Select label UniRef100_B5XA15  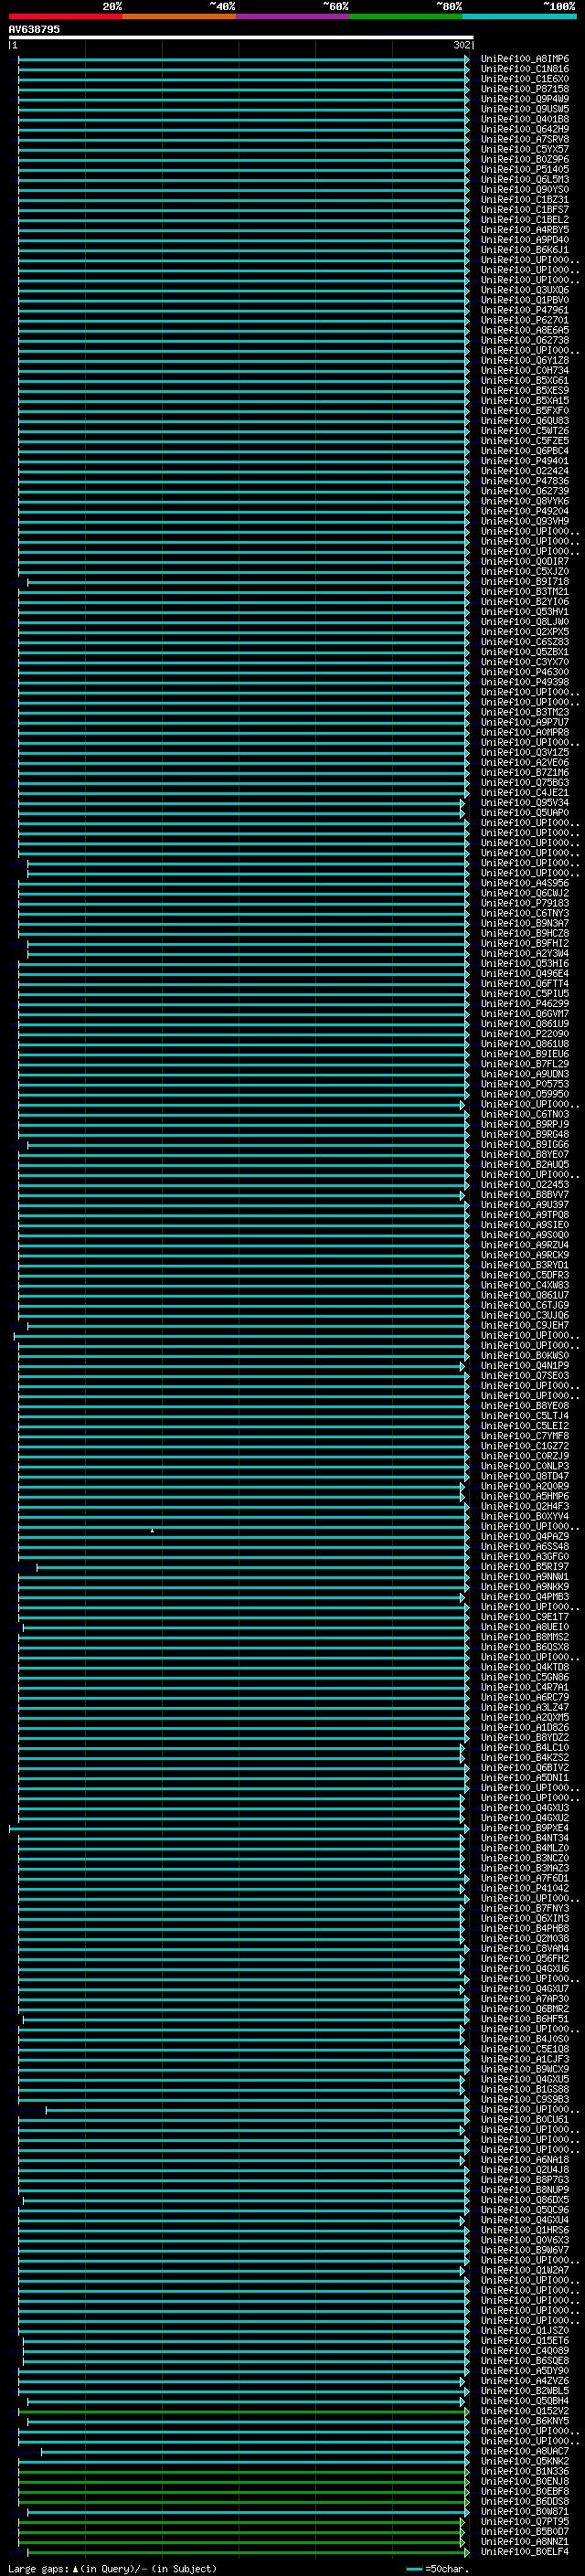coord(525,401)
